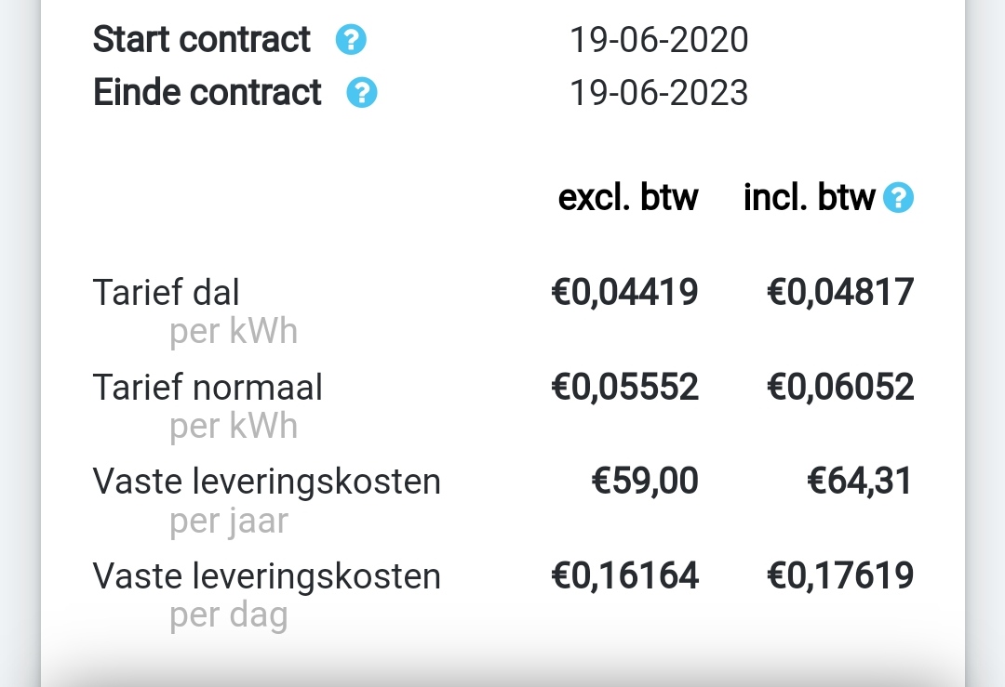Select the Tarief normaal row label
The width and height of the screenshot is (1005, 687).
[x=208, y=388]
